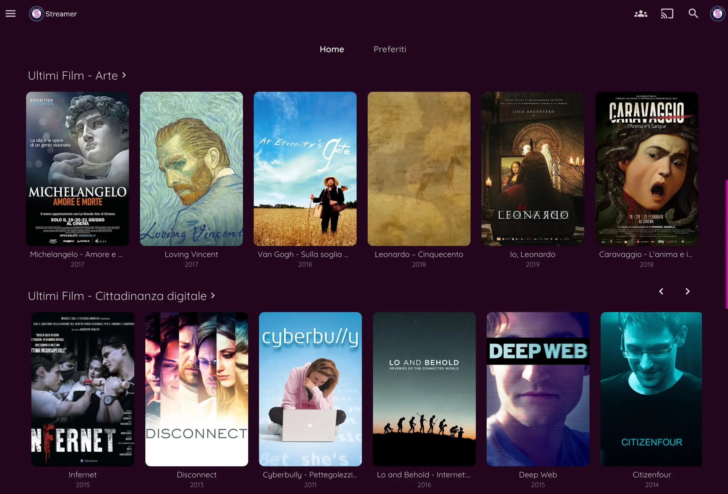Click the 'Lo and Behold - Internet:...' title
Screen dimensions: 728x494
(x=423, y=475)
